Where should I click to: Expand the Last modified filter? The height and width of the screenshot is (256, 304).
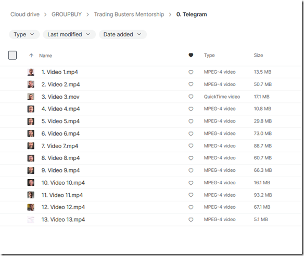click(x=69, y=34)
